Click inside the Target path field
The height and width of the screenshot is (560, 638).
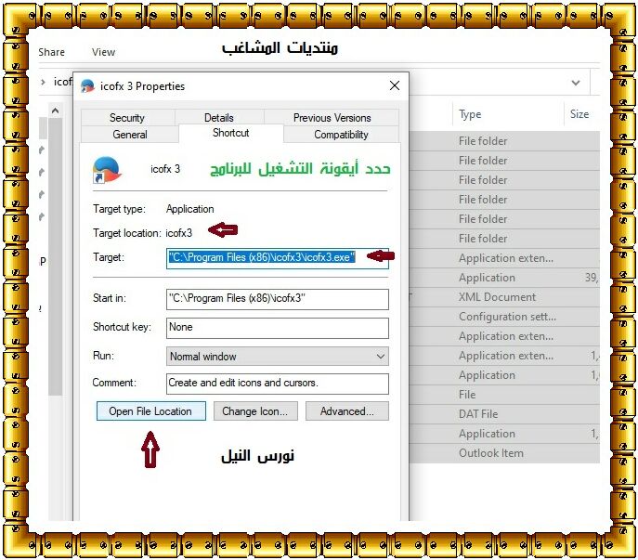point(277,257)
